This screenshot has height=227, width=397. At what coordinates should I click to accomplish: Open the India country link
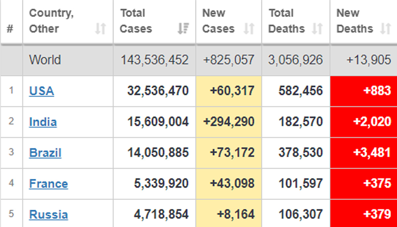tap(43, 122)
